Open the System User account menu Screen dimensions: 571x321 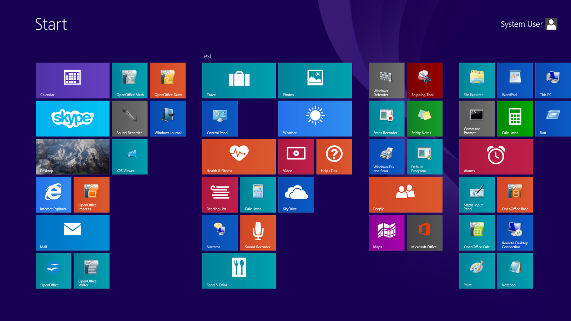point(529,24)
